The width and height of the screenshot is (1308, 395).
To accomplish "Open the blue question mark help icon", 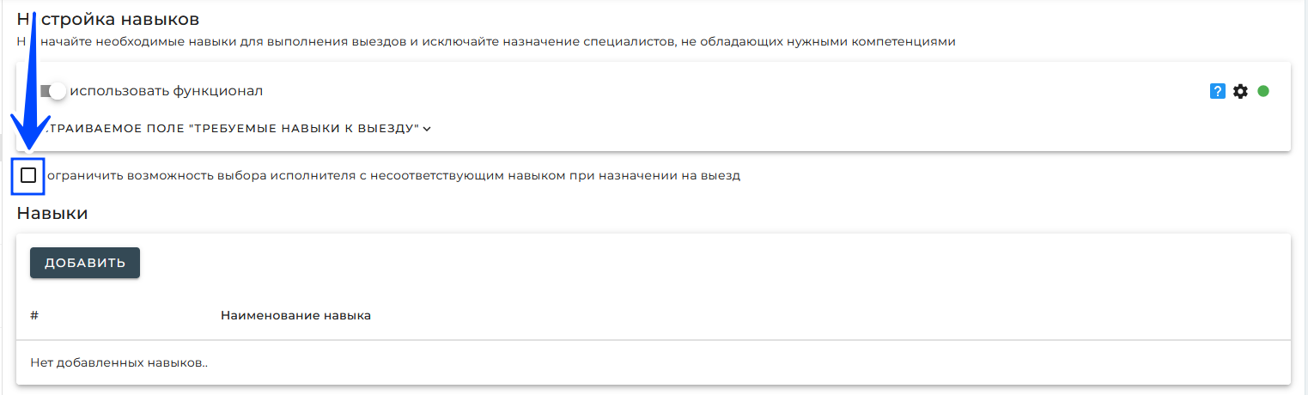I will [1217, 91].
